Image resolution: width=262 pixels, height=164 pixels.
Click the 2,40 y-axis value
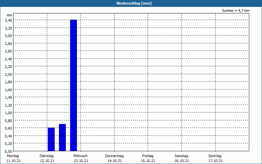tap(9, 59)
